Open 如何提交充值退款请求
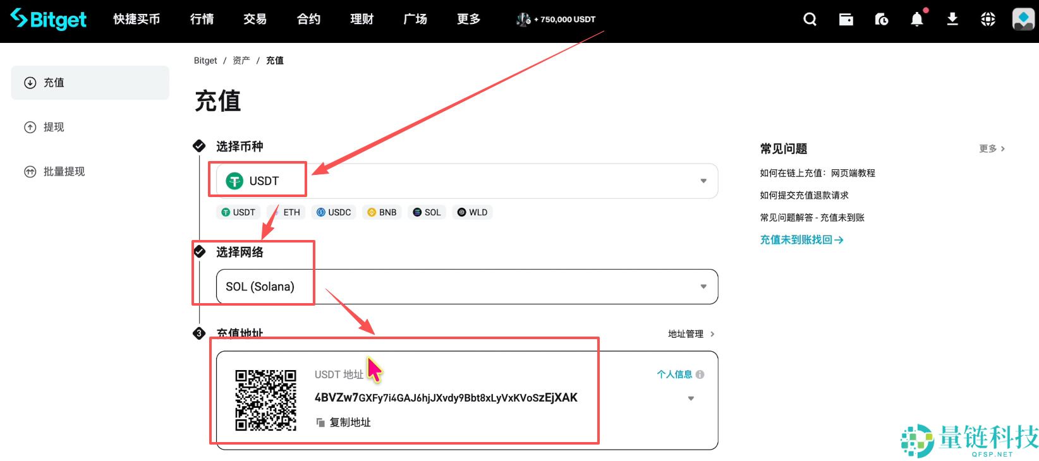 [x=804, y=196]
